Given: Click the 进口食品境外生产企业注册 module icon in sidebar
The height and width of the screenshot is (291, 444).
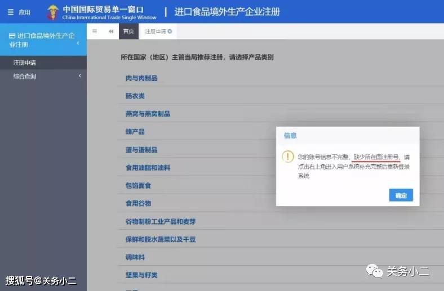Looking at the screenshot, I should (x=12, y=36).
